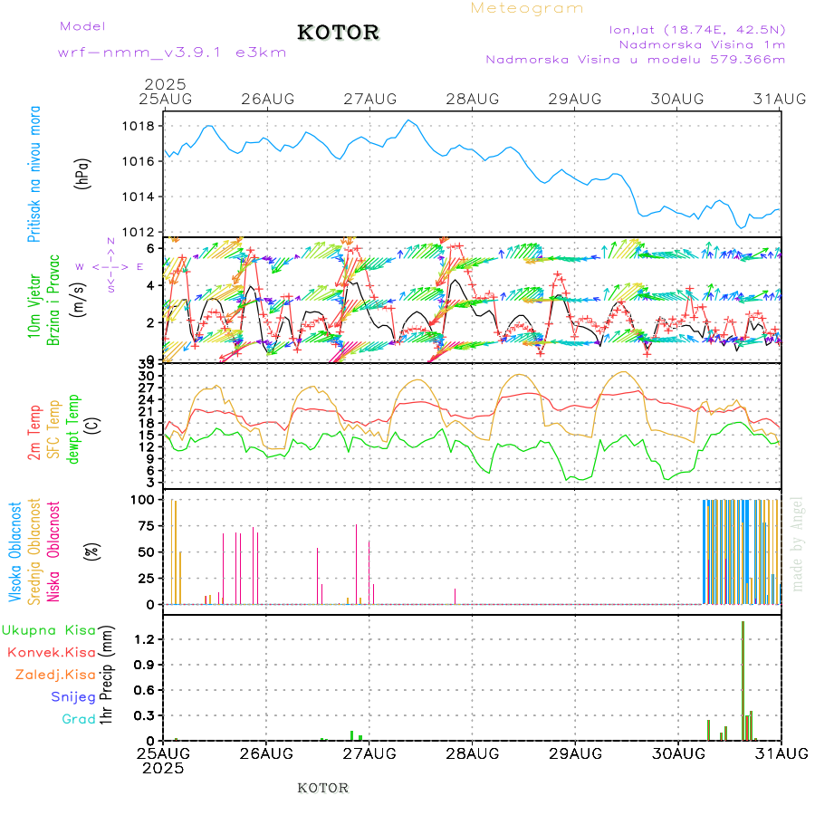Select the lon,lat coordinates text
Viewport: 815px width, 815px height.
[697, 29]
